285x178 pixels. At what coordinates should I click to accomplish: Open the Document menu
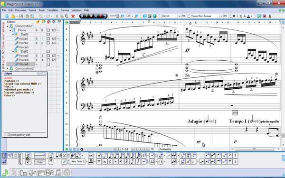pos(20,10)
